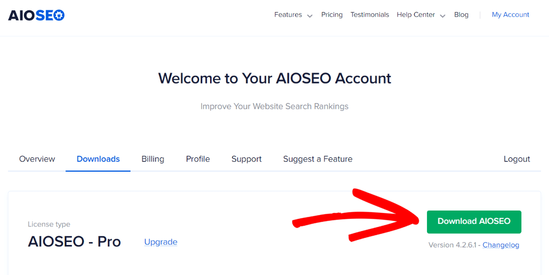Open the Changelog link
This screenshot has height=275, width=549.
click(501, 245)
